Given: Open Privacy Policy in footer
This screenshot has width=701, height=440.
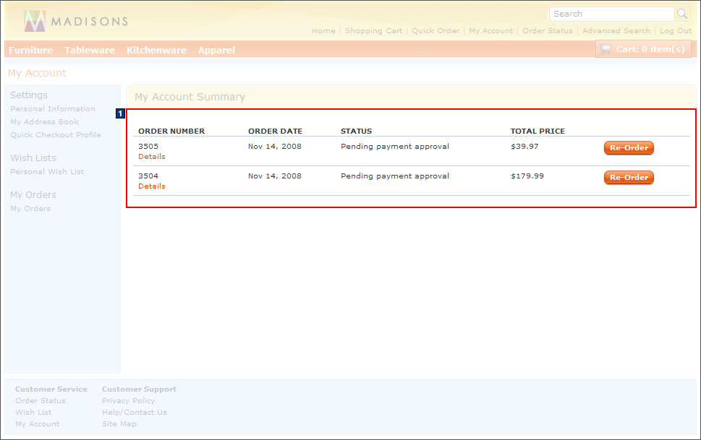Looking at the screenshot, I should pos(128,401).
